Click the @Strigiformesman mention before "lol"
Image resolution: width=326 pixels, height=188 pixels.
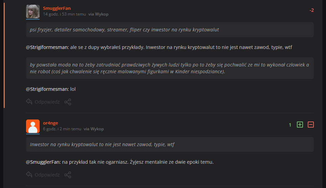click(47, 89)
